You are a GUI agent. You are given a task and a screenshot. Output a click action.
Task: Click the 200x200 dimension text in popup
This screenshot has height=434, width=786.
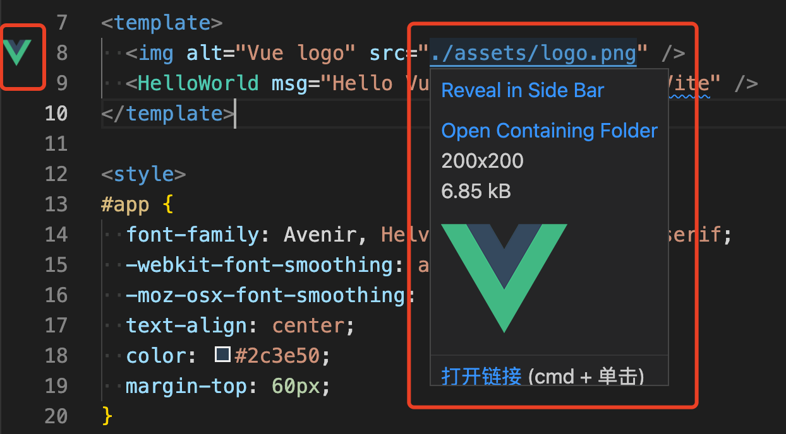(482, 161)
